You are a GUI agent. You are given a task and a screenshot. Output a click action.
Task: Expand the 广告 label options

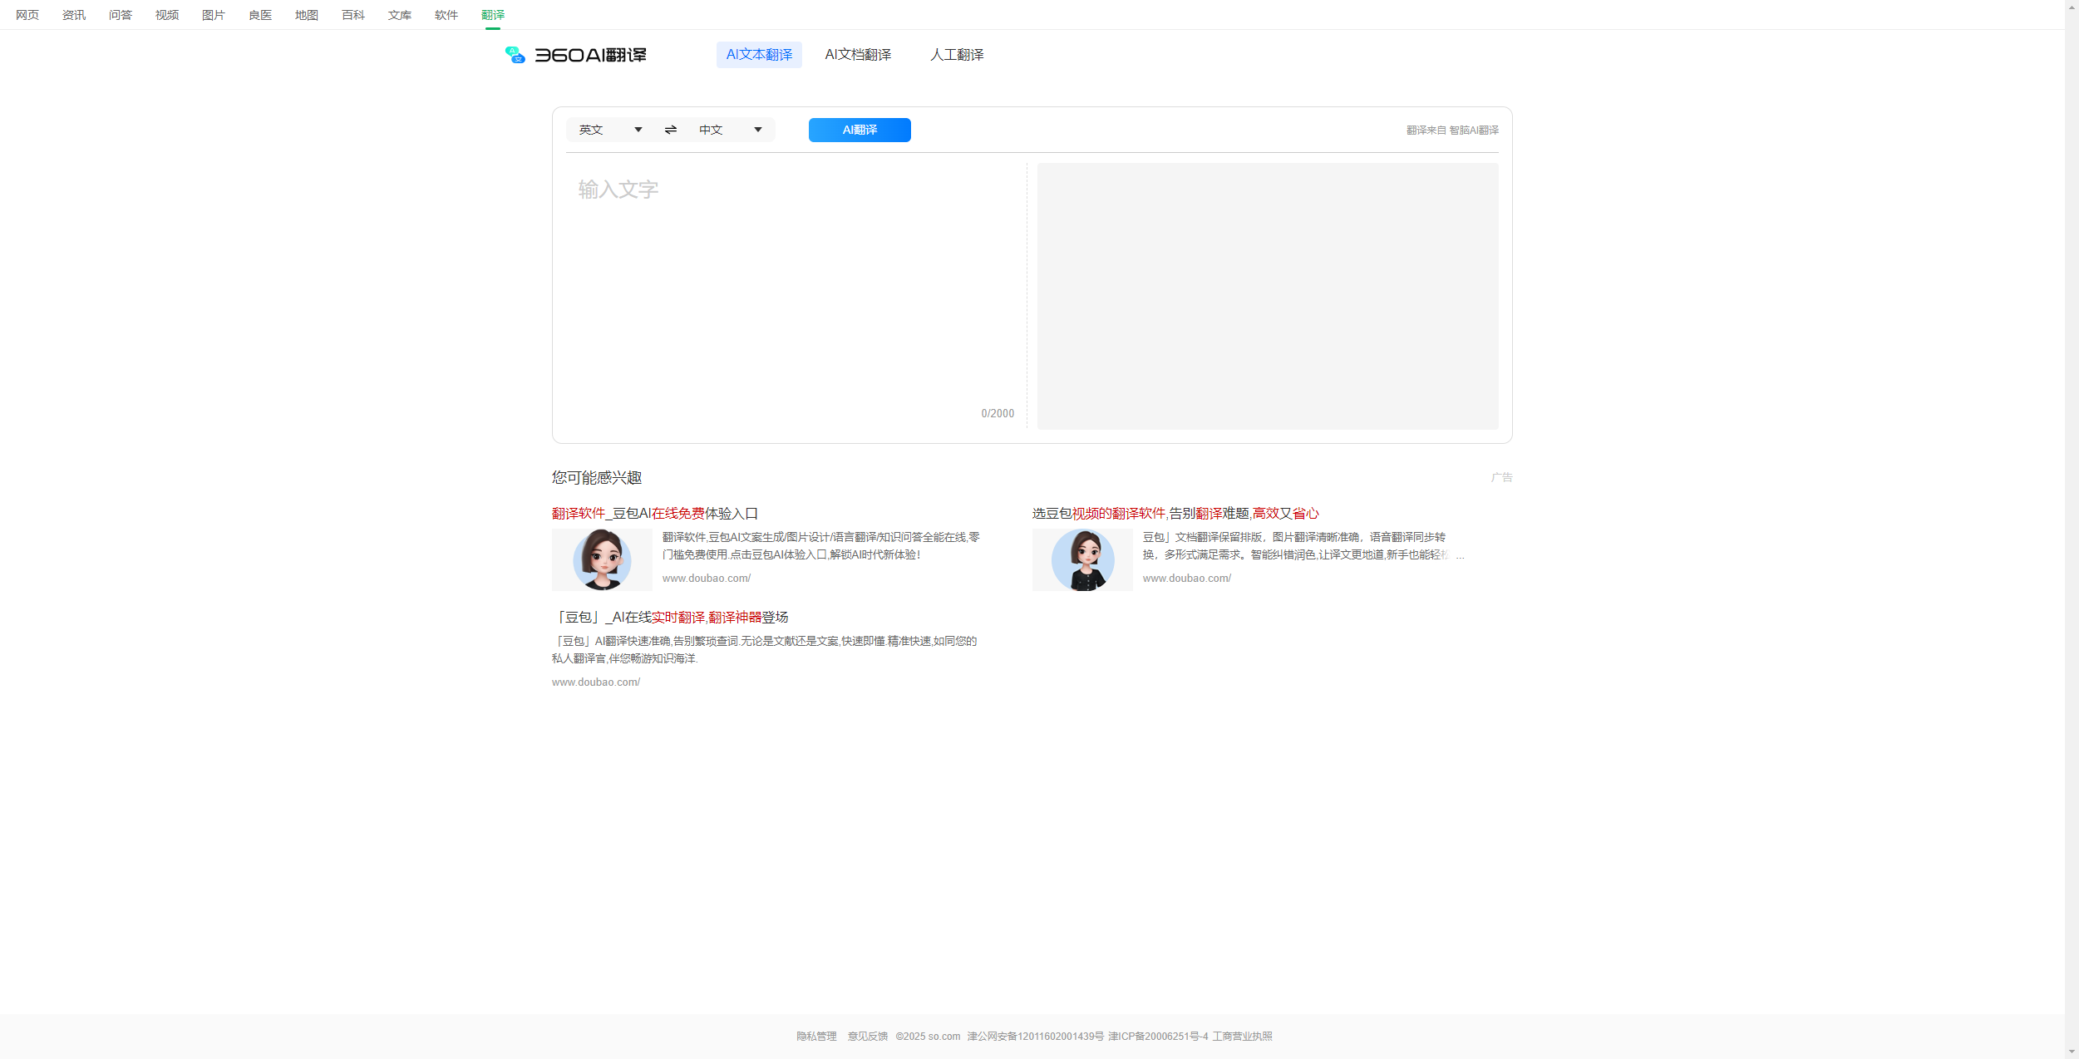pos(1501,478)
